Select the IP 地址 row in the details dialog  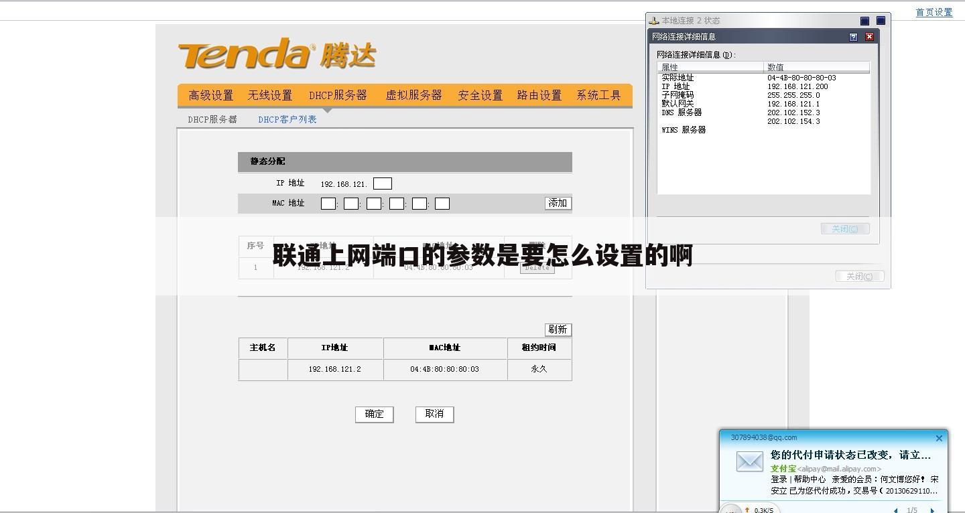pyautogui.click(x=763, y=86)
